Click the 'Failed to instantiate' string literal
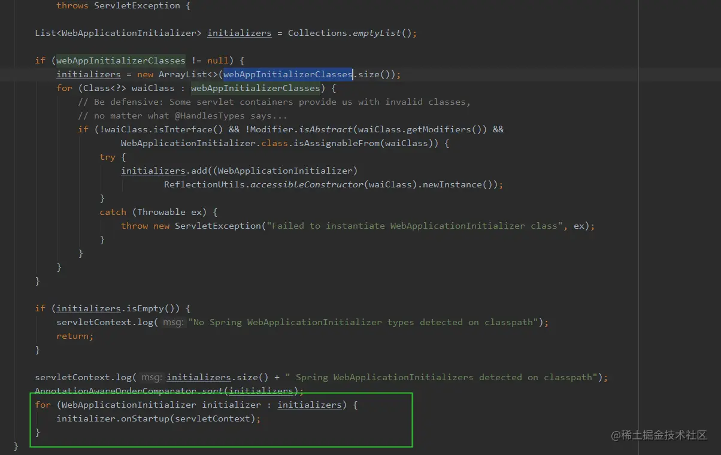This screenshot has height=455, width=721. tap(414, 226)
